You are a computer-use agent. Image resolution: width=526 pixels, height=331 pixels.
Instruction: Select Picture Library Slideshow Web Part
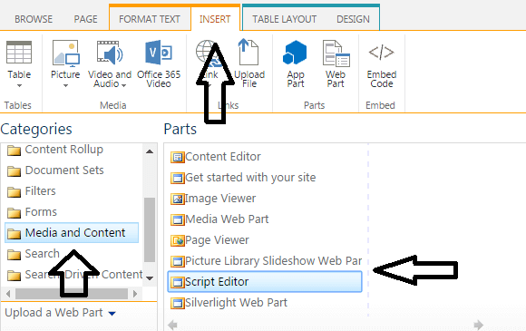pyautogui.click(x=273, y=261)
